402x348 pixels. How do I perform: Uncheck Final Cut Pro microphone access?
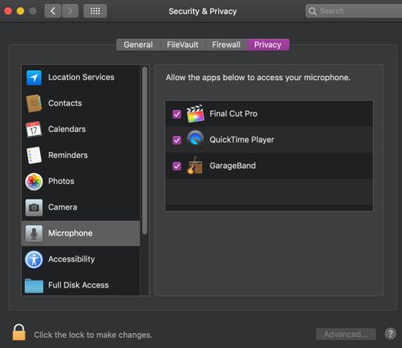pos(177,114)
